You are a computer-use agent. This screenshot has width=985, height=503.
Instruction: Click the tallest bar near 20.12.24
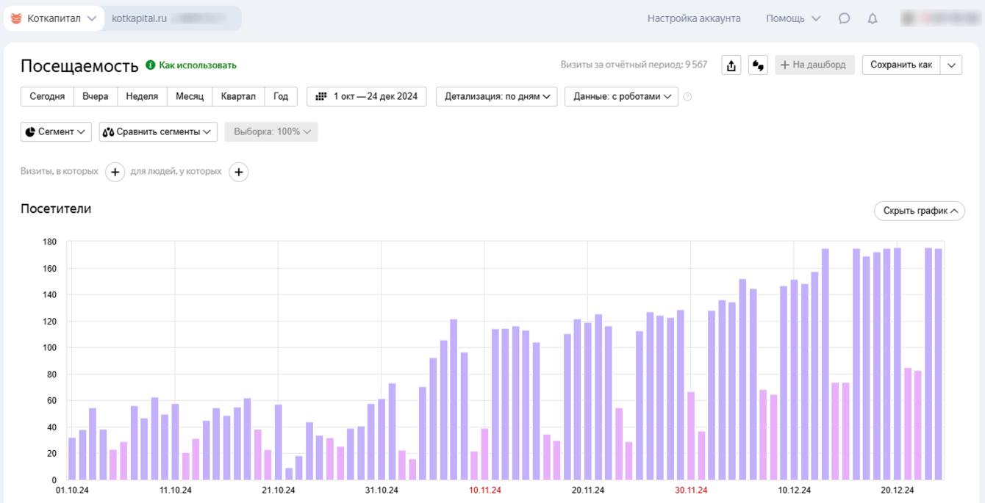pyautogui.click(x=897, y=363)
